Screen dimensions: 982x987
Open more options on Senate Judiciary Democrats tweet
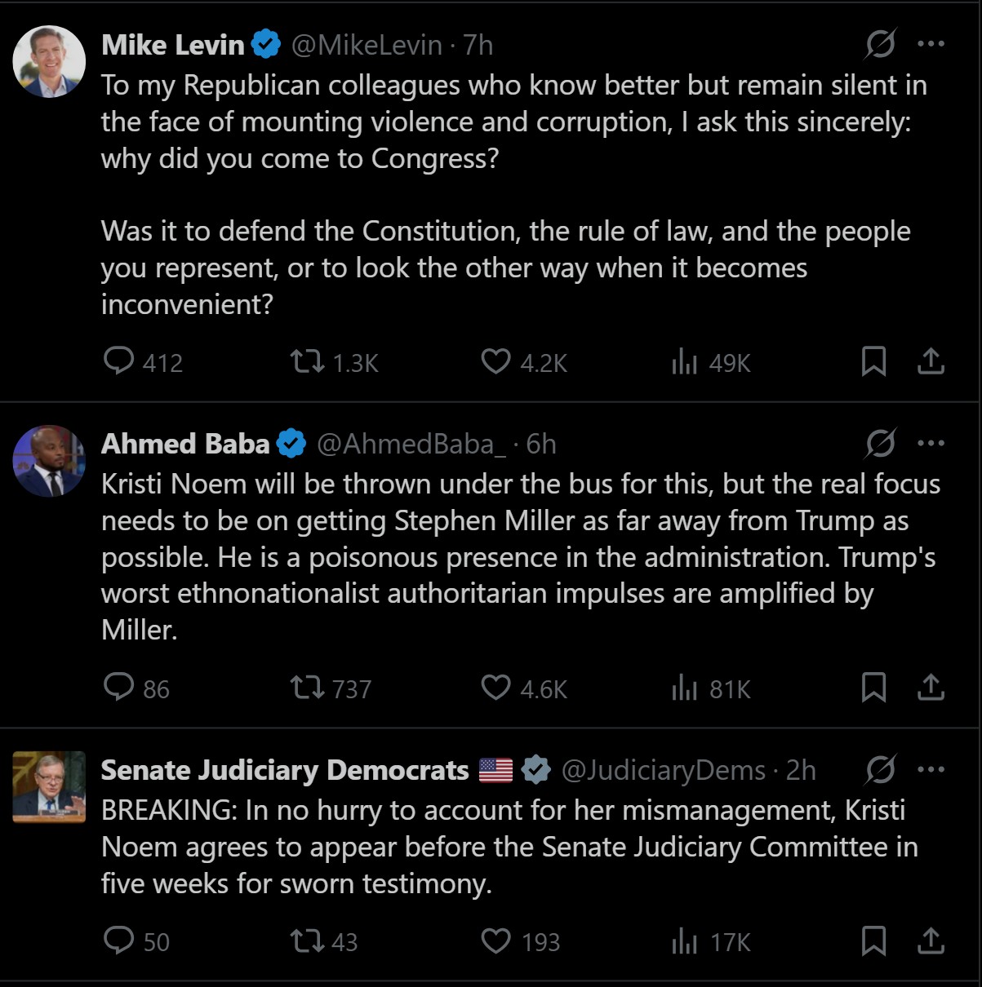931,769
